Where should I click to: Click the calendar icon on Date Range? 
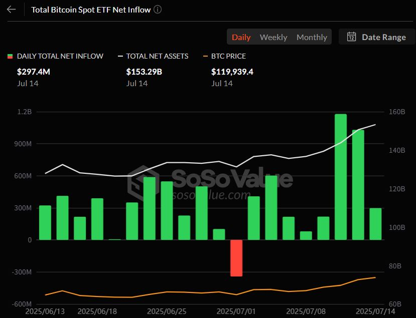point(353,37)
